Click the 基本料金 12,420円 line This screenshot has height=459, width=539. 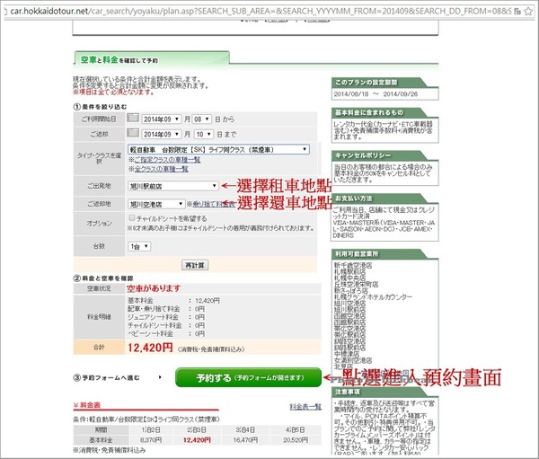(173, 301)
